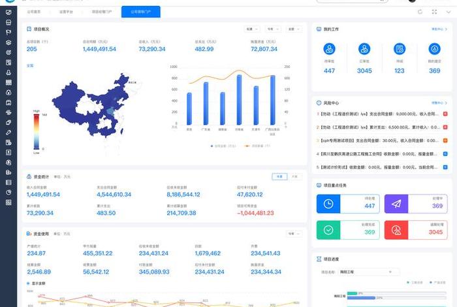Switch to the 运营平台 tab
457x307 pixels.
click(66, 12)
